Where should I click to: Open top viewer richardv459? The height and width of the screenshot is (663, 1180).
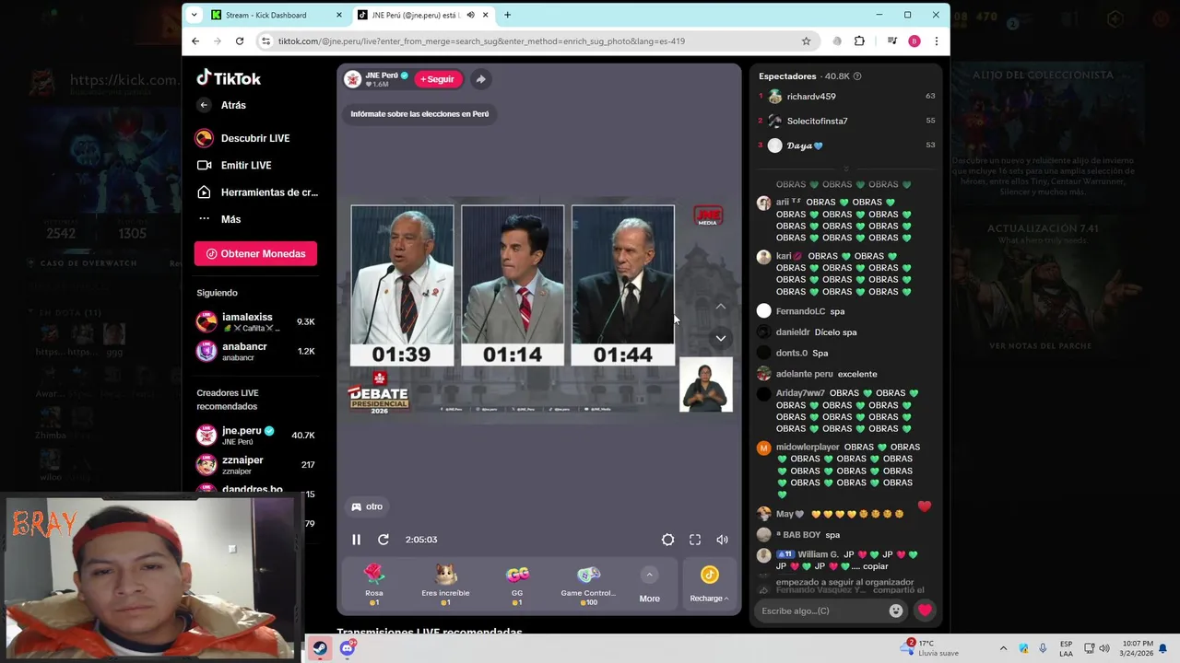pyautogui.click(x=811, y=97)
